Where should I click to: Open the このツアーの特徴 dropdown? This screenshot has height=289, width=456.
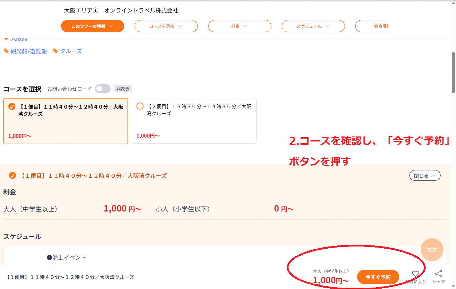(92, 26)
